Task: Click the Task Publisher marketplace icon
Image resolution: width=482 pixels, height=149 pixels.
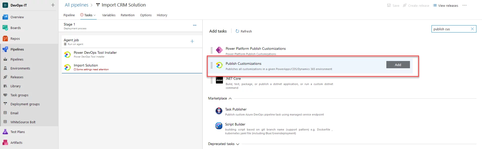Action: 219,111
